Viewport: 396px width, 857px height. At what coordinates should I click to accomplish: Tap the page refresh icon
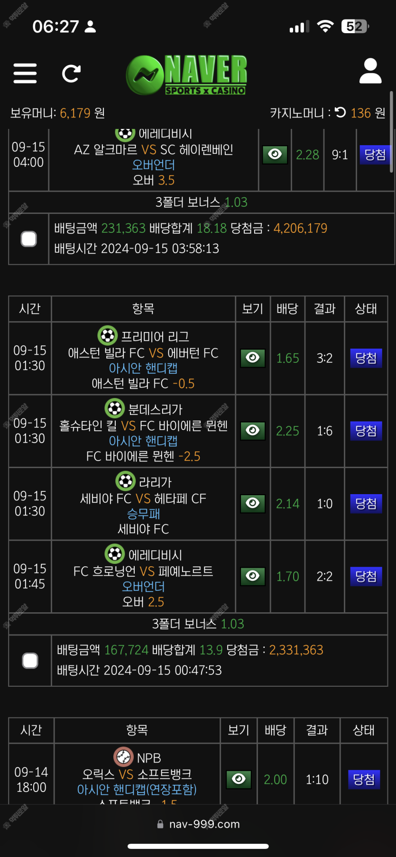tap(72, 74)
